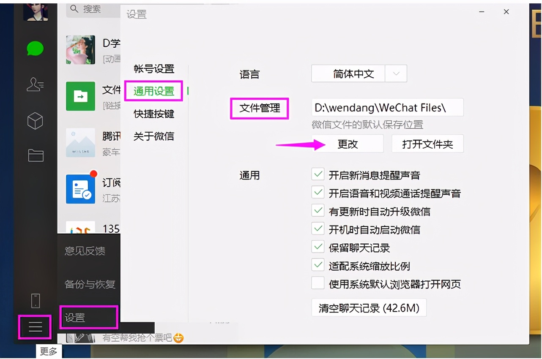
Task: Toggle 适配系统缩放比例 off
Action: [x=318, y=264]
